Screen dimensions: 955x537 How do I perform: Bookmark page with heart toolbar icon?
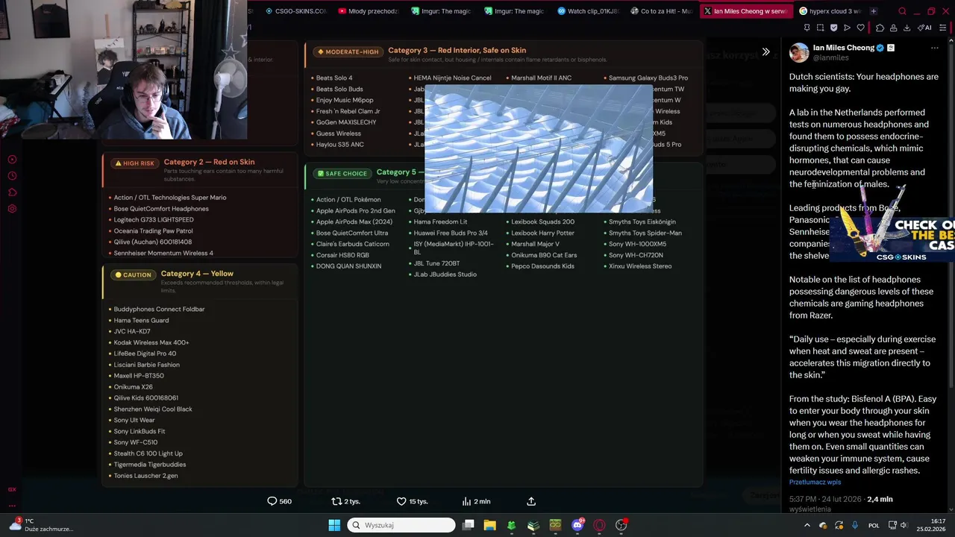pos(860,28)
